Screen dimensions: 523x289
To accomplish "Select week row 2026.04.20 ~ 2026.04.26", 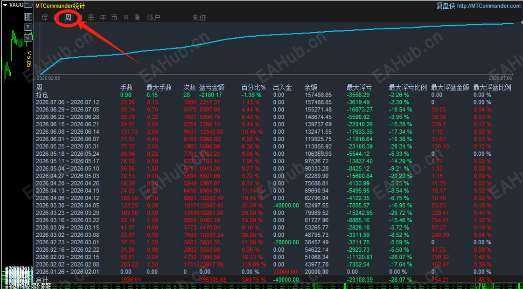I will coord(67,183).
